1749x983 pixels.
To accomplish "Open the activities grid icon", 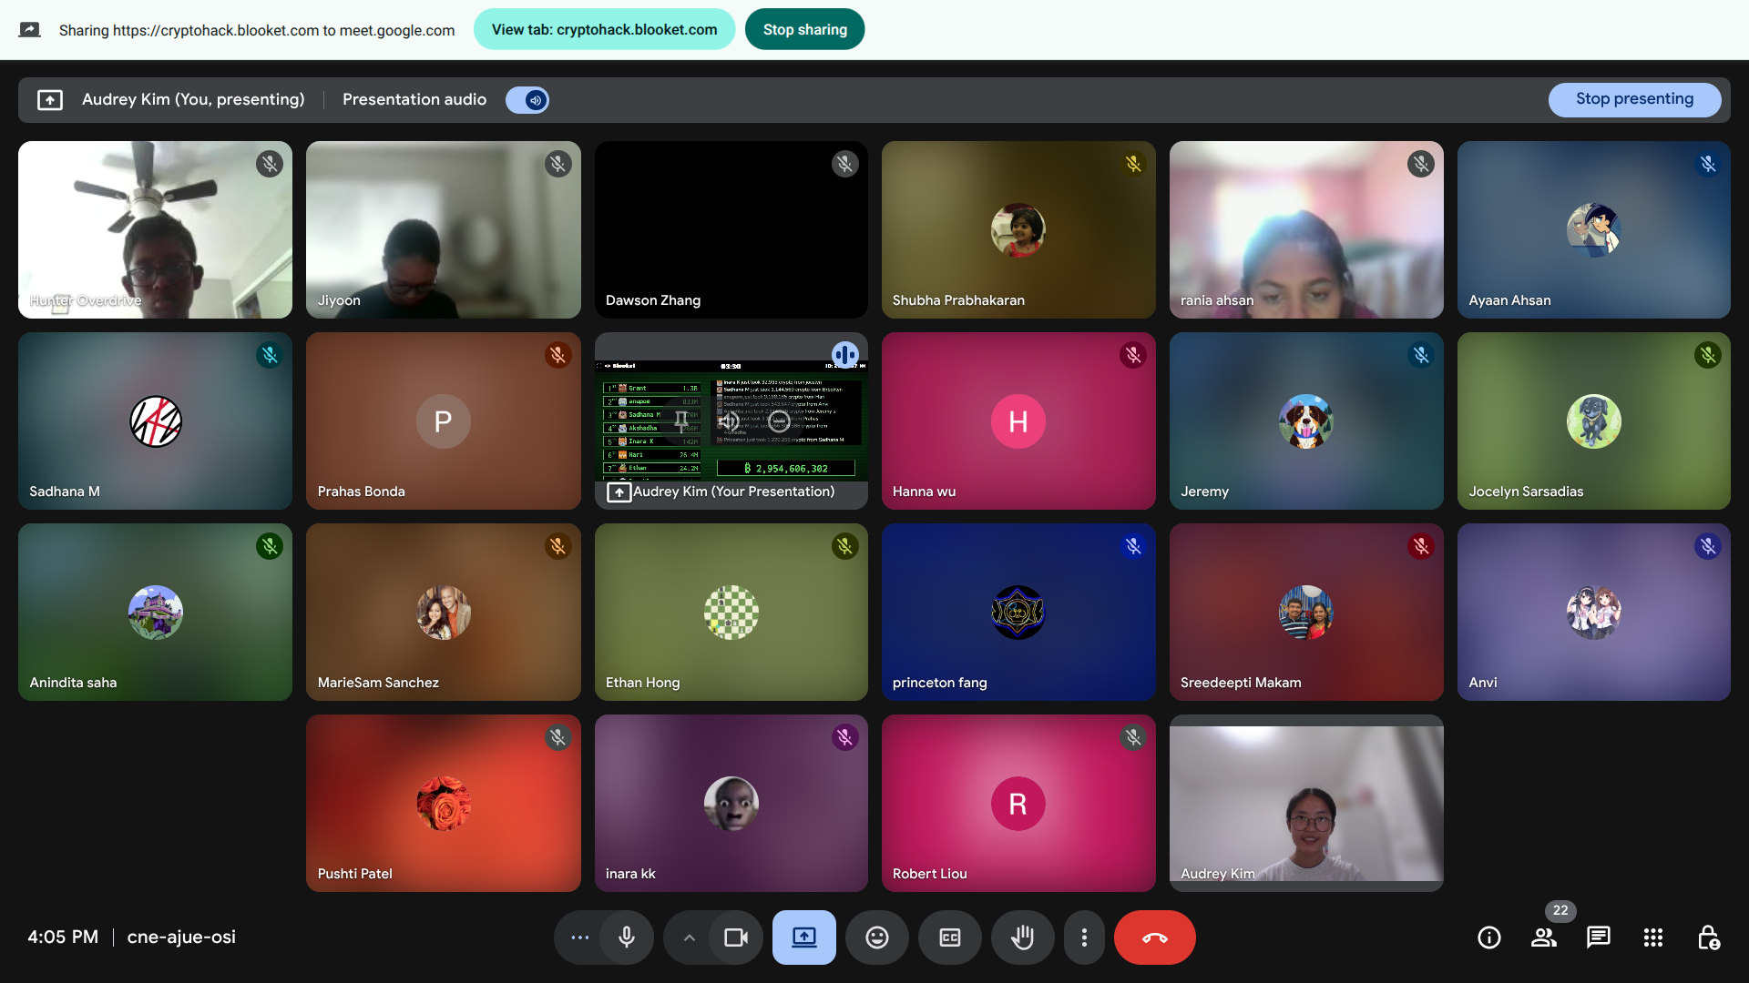I will [x=1652, y=937].
